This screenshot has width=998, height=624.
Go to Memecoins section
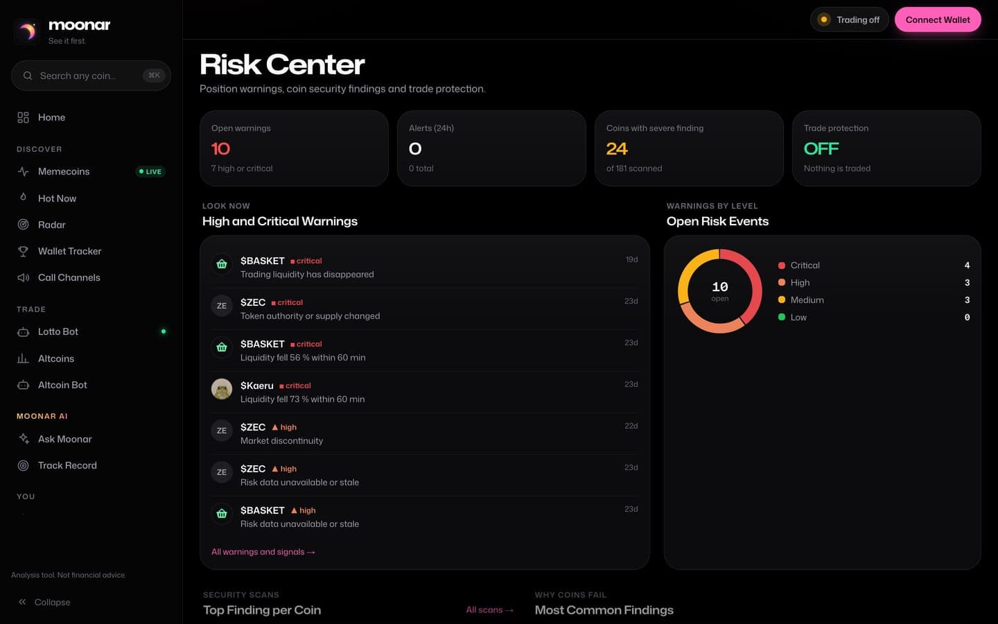(91, 171)
